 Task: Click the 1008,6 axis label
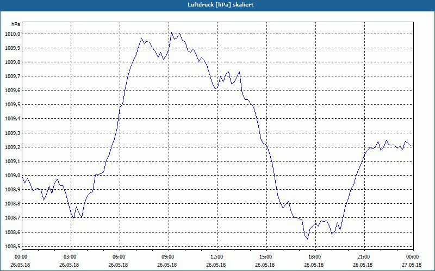coord(13,232)
